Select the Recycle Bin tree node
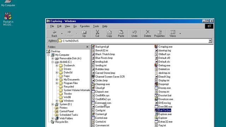 click(x=61, y=122)
